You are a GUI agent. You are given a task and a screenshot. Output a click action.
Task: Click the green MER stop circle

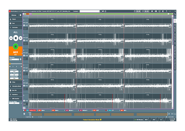(x=16, y=46)
